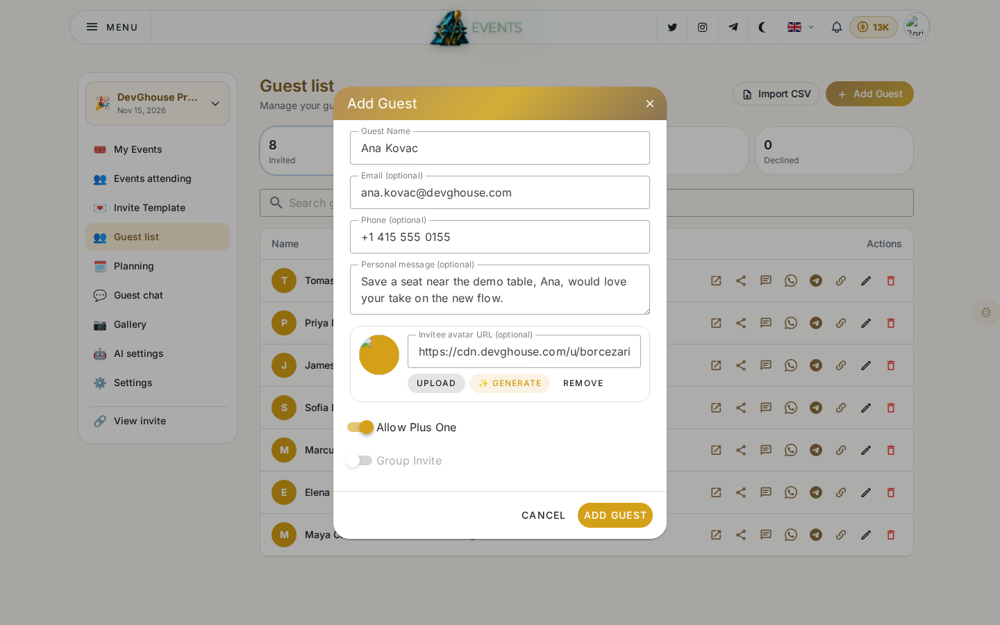Edit the Priya guest row

[x=866, y=323]
